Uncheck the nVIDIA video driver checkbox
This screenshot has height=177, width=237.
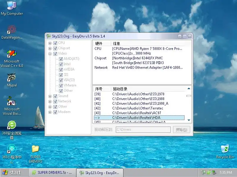pos(61,70)
